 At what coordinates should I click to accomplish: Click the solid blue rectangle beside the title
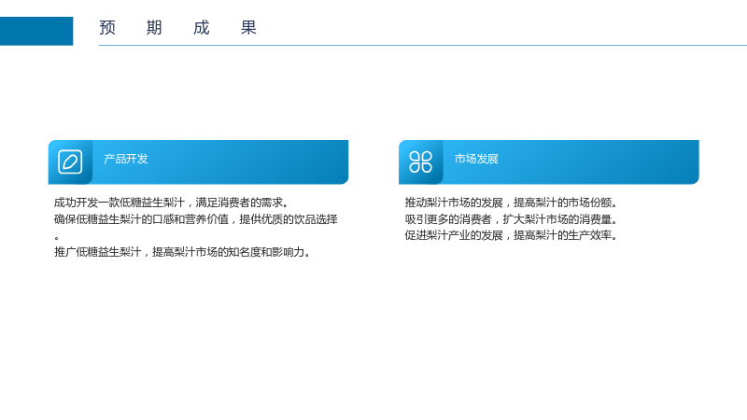tap(36, 31)
